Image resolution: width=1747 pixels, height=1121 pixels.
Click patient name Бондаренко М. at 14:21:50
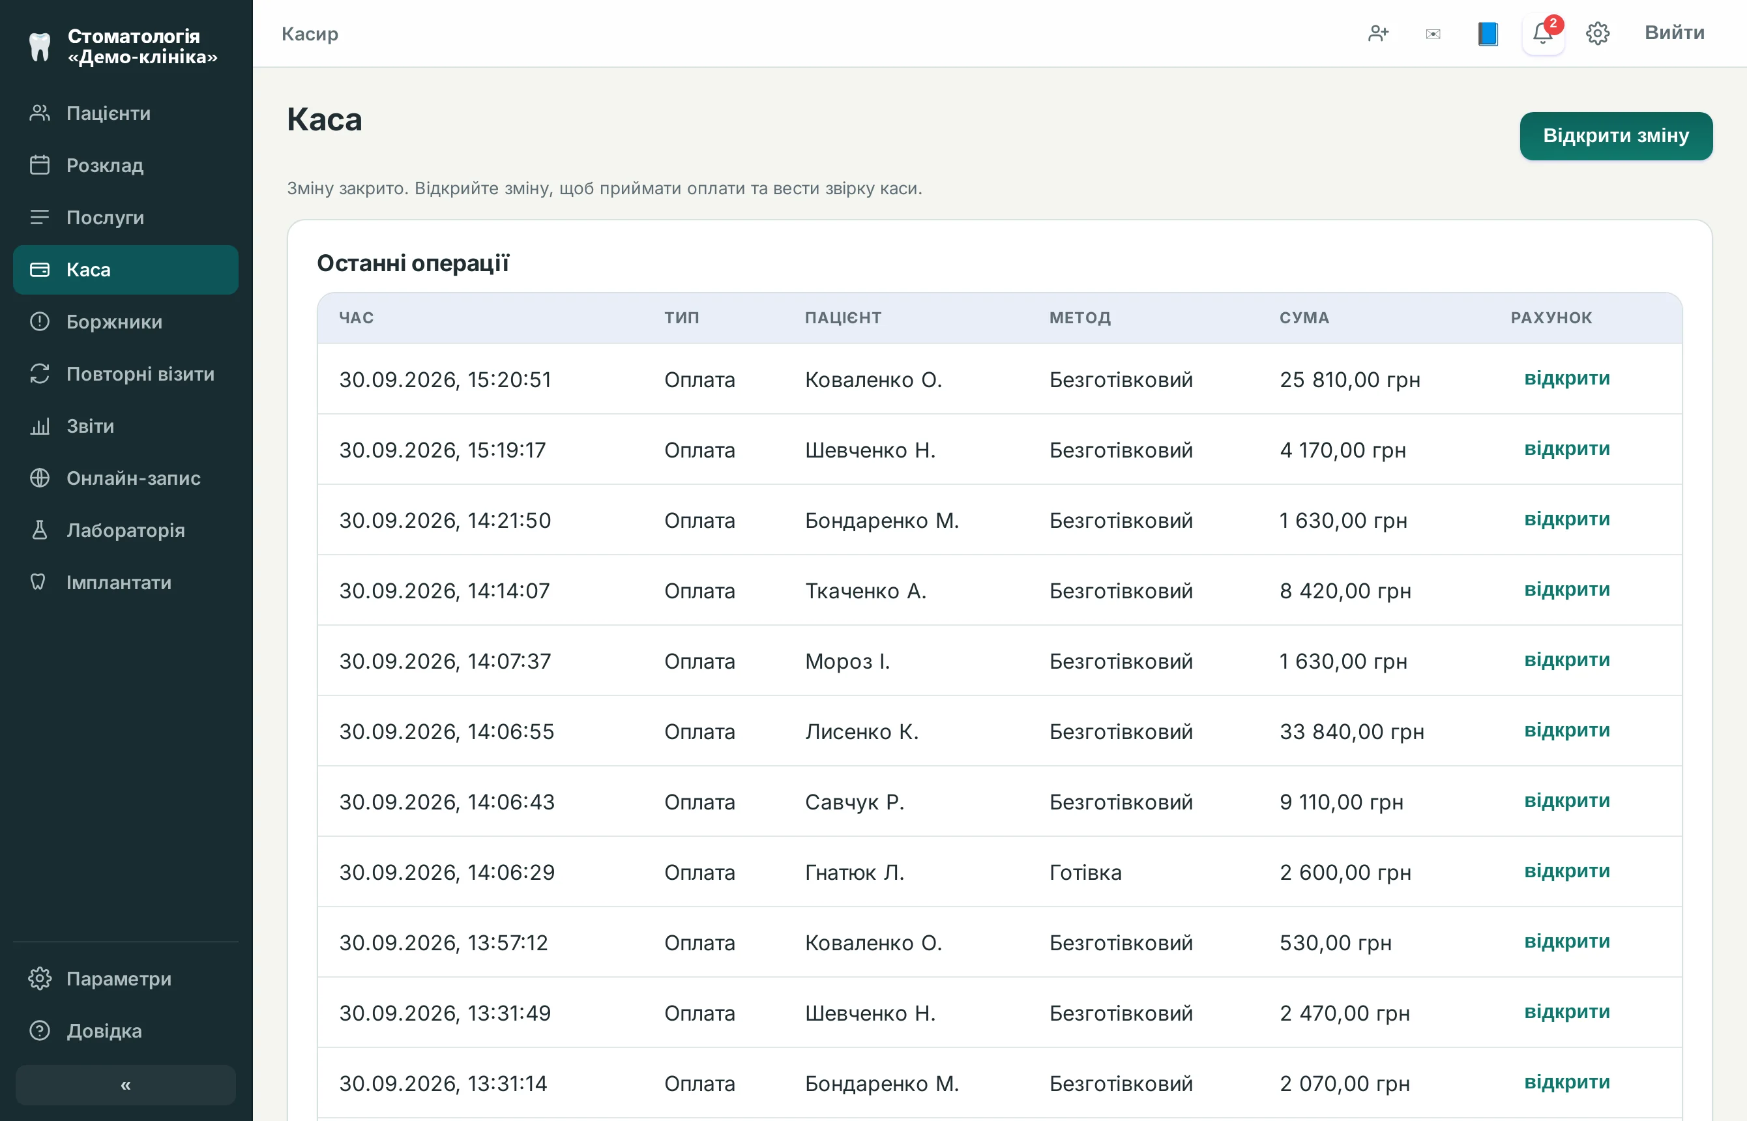881,521
